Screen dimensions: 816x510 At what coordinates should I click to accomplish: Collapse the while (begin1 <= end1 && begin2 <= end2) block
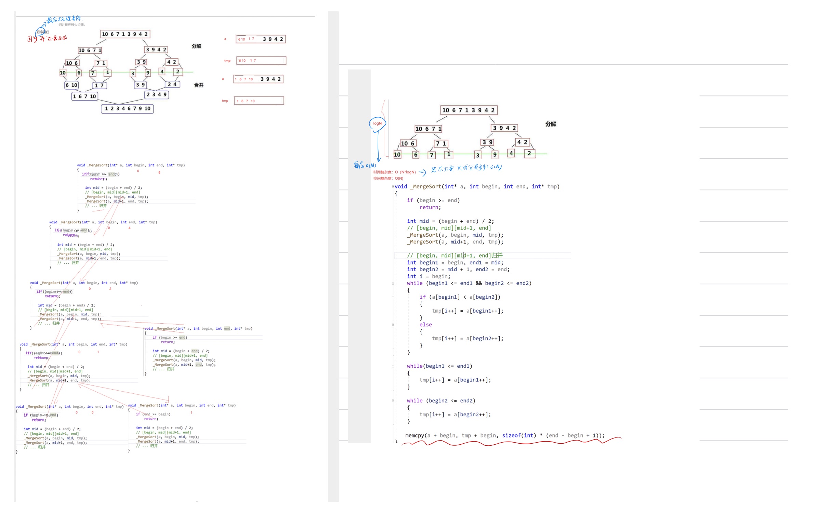pyautogui.click(x=393, y=284)
